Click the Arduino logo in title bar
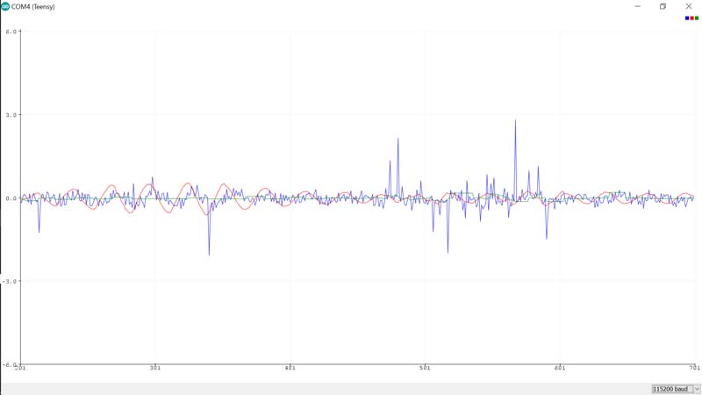The height and width of the screenshot is (395, 702). pyautogui.click(x=5, y=6)
